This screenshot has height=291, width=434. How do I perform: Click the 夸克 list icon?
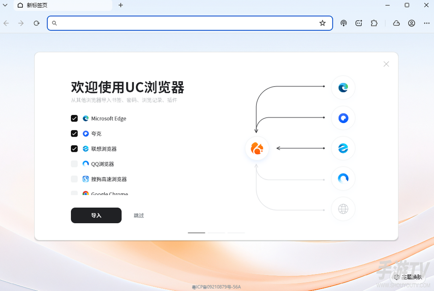pyautogui.click(x=86, y=133)
